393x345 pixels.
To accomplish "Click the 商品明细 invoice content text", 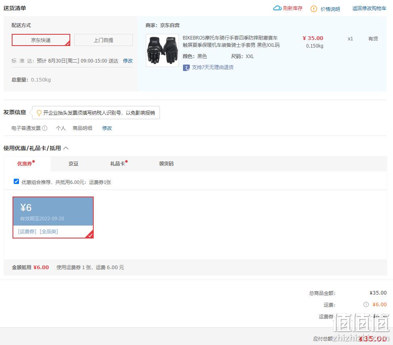I will pyautogui.click(x=82, y=128).
